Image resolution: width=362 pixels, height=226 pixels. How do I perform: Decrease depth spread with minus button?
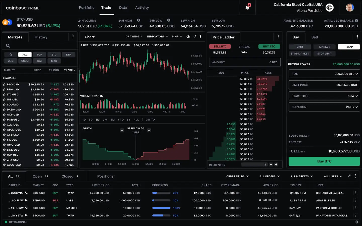(x=122, y=130)
